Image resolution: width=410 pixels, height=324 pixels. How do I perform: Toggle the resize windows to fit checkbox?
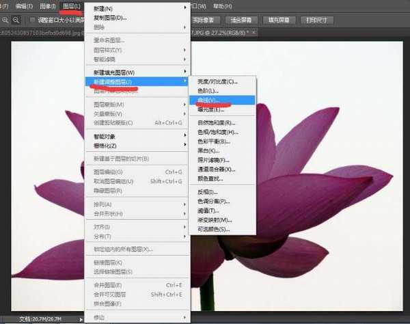[33, 20]
